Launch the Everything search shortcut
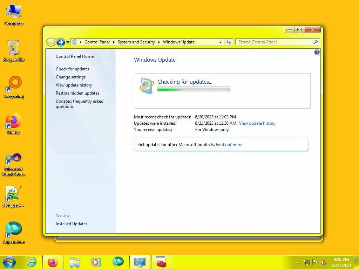The width and height of the screenshot is (359, 269). tap(14, 87)
